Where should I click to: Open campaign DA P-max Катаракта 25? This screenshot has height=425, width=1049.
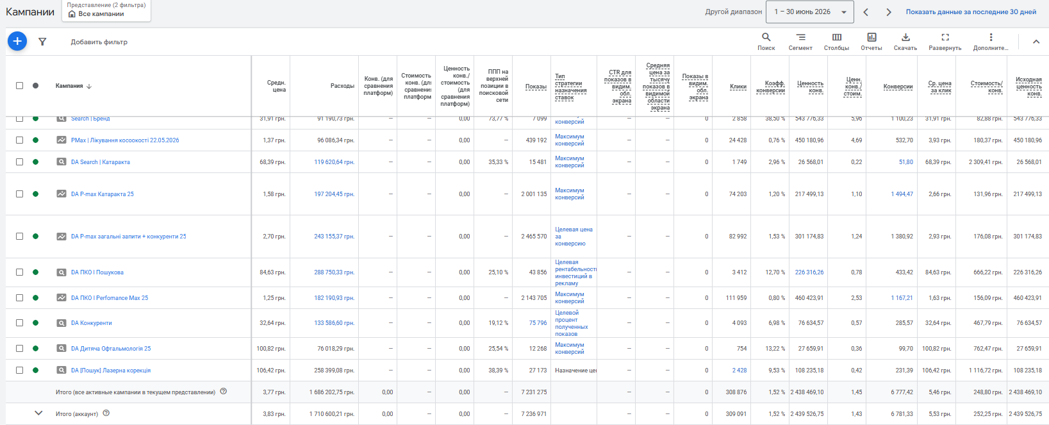pyautogui.click(x=103, y=194)
